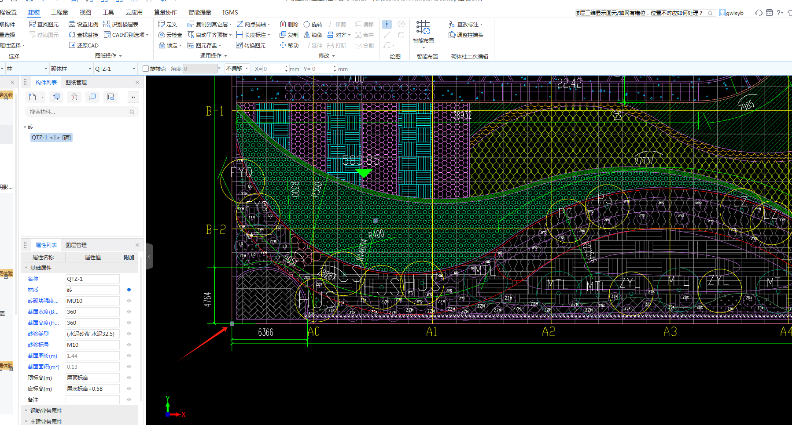Screen dimensions: 792x425
Task: Select QTZ-1 <1> [砖] in component list
Action: (51, 138)
